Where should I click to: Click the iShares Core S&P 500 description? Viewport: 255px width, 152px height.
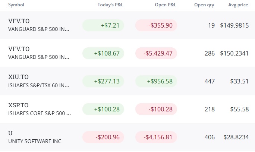(40, 113)
